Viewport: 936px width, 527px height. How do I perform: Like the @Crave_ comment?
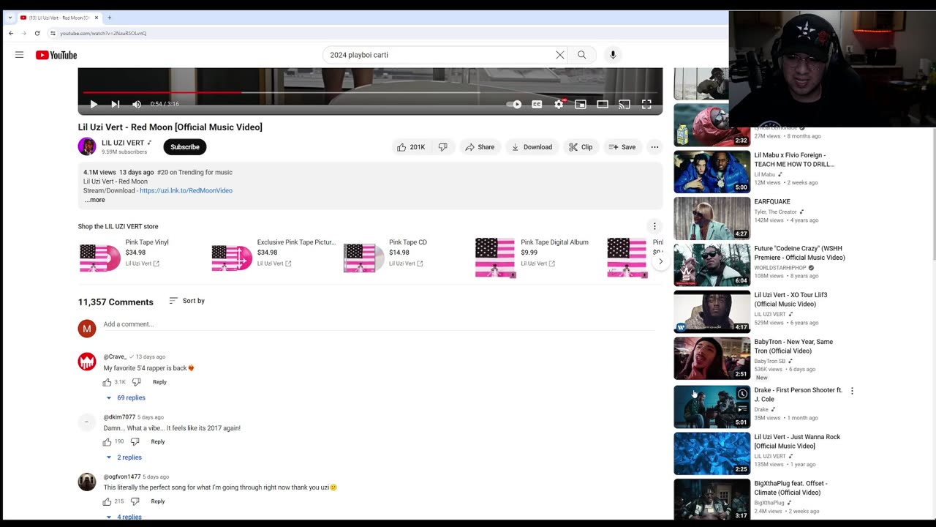click(107, 382)
